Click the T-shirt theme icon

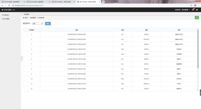[x=197, y=10]
